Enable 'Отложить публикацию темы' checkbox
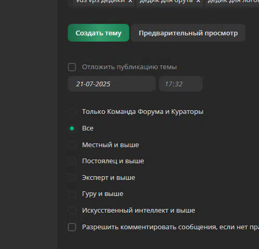Image resolution: width=259 pixels, height=249 pixels. click(72, 67)
